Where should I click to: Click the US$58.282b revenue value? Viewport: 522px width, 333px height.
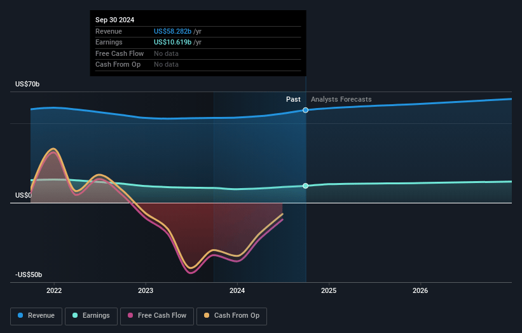click(x=172, y=31)
